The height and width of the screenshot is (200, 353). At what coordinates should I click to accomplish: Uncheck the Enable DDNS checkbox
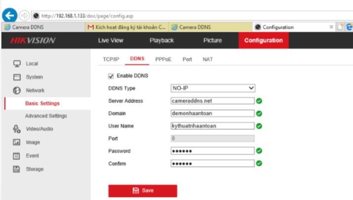pyautogui.click(x=111, y=76)
